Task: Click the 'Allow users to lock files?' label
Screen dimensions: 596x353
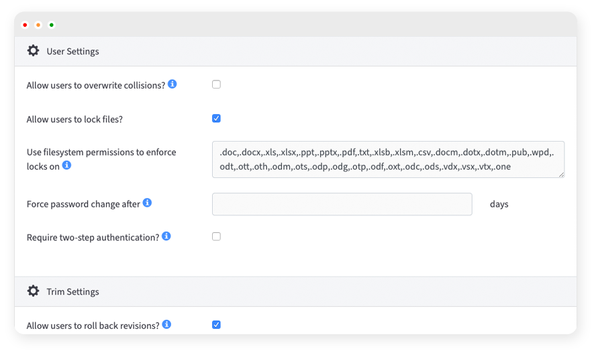Action: click(x=74, y=119)
